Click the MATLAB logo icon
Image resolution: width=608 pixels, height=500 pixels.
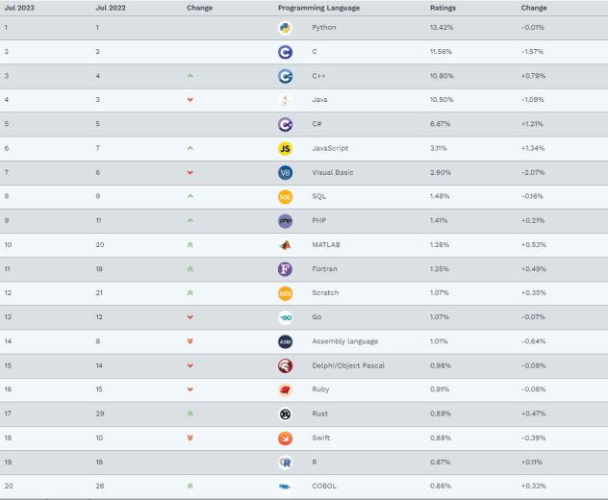(285, 245)
